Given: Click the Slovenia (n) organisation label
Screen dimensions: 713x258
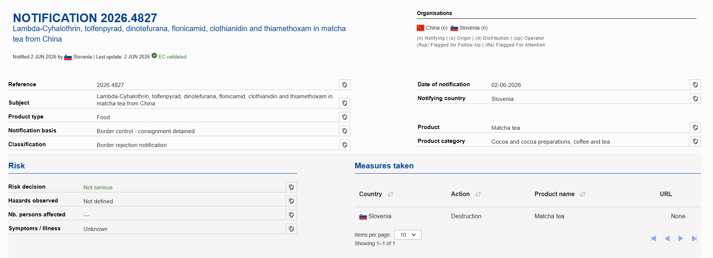Looking at the screenshot, I should (x=473, y=28).
